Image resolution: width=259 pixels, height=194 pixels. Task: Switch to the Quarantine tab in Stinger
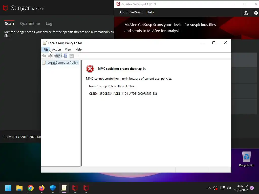point(30,23)
